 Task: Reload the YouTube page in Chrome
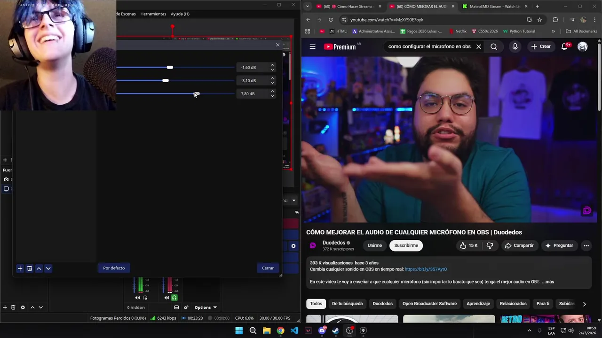pos(331,20)
